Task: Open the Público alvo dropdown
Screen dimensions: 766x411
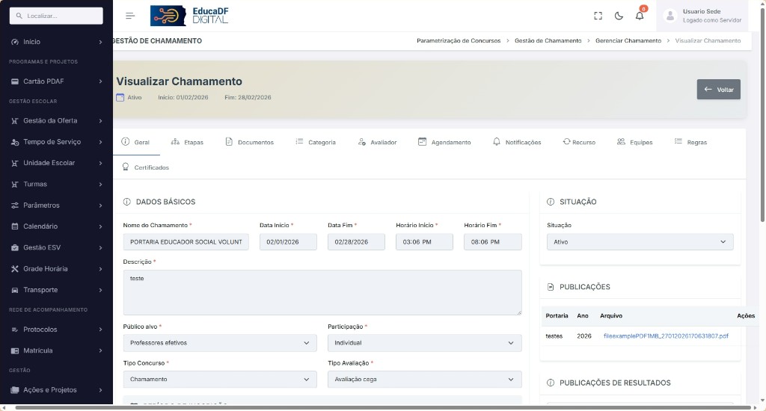Action: [x=220, y=343]
